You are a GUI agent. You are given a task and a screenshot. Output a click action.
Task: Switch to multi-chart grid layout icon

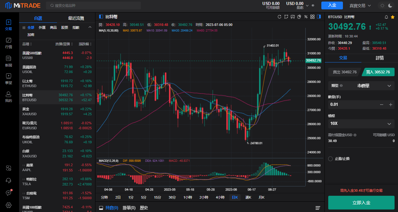pos(312,17)
